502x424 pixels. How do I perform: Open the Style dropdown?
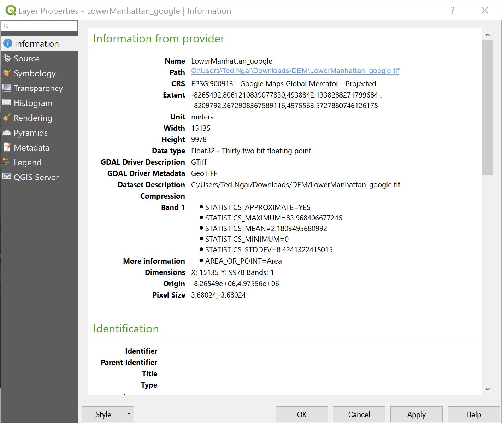(x=108, y=414)
